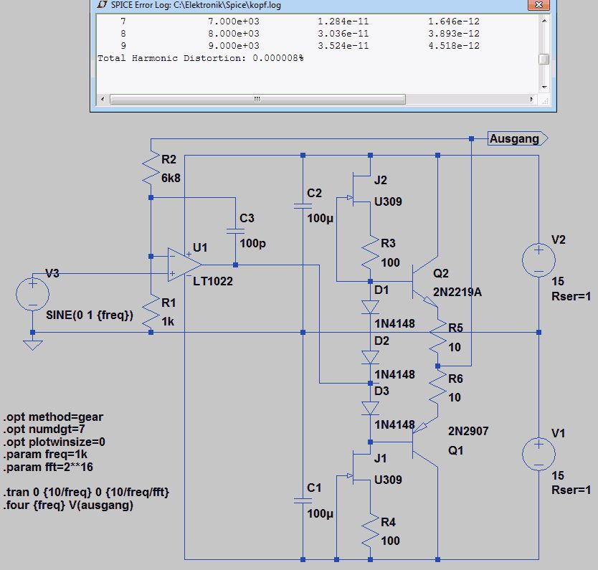
Task: Click the .four {freq} V(ausgang) directive
Action: pyautogui.click(x=68, y=505)
